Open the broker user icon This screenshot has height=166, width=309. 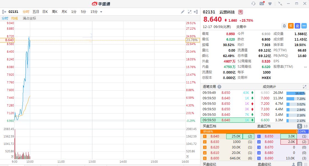tap(293, 164)
